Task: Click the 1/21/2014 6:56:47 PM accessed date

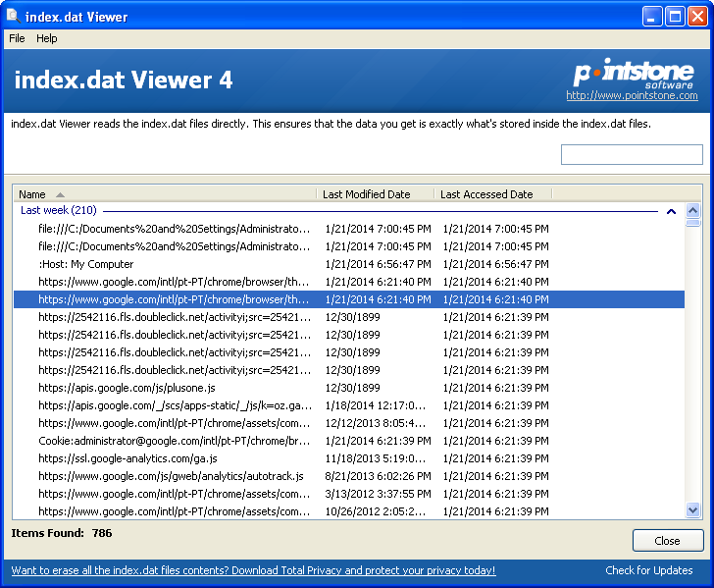Action: click(x=496, y=264)
